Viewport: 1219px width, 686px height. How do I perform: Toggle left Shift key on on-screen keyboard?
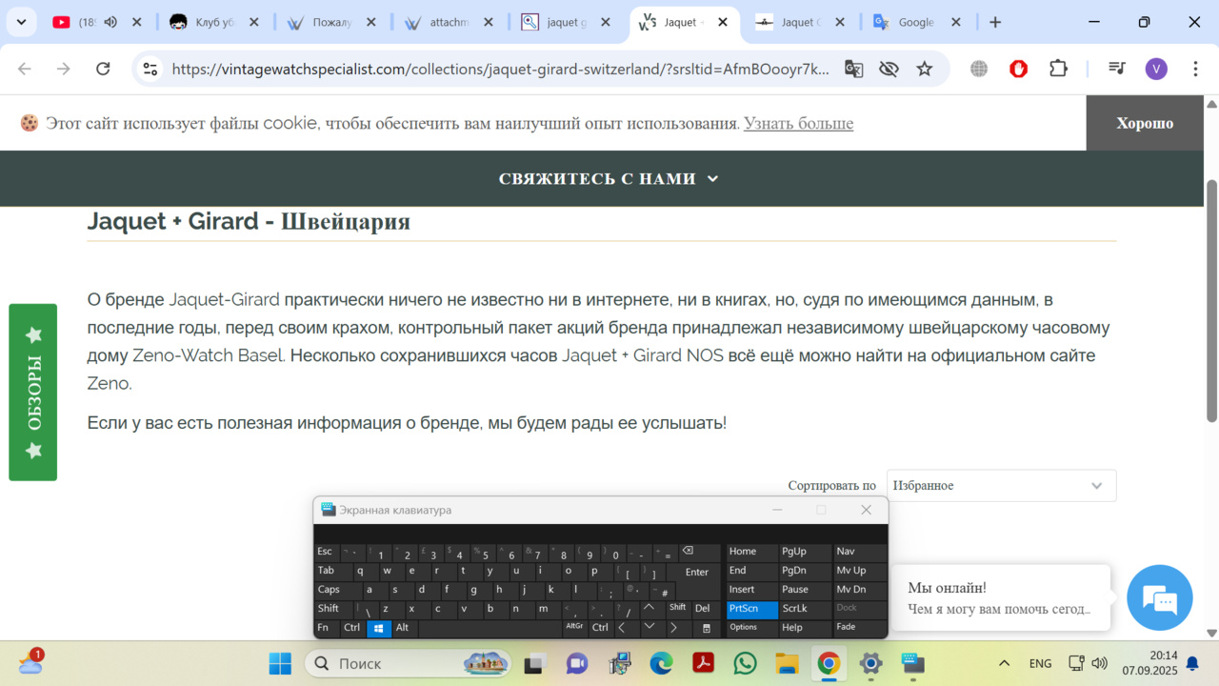pyautogui.click(x=329, y=609)
